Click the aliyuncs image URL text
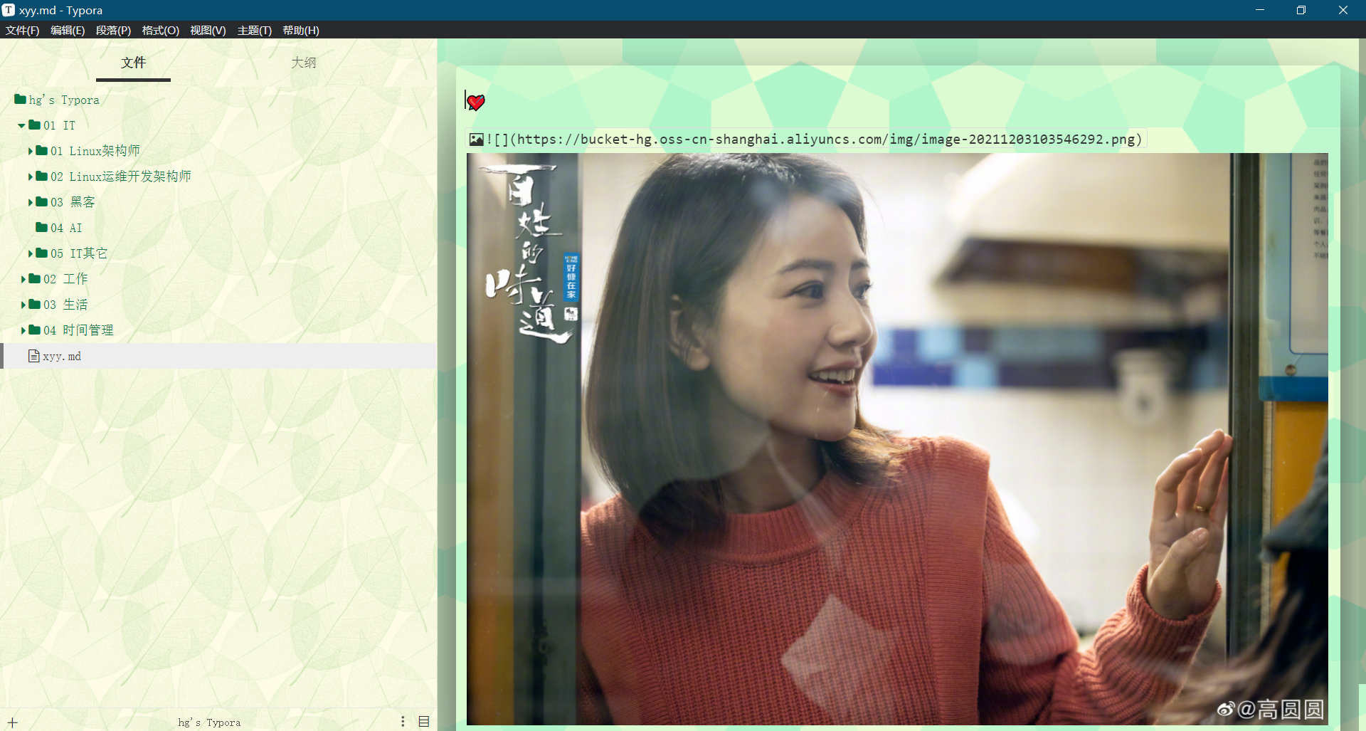1366x731 pixels. [826, 140]
